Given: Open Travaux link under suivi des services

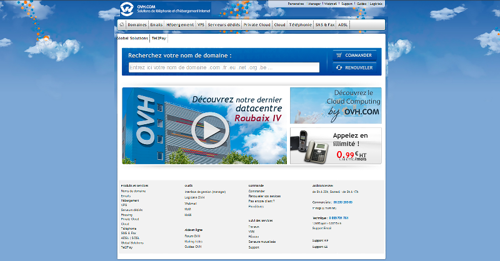Looking at the screenshot, I should coord(254,227).
